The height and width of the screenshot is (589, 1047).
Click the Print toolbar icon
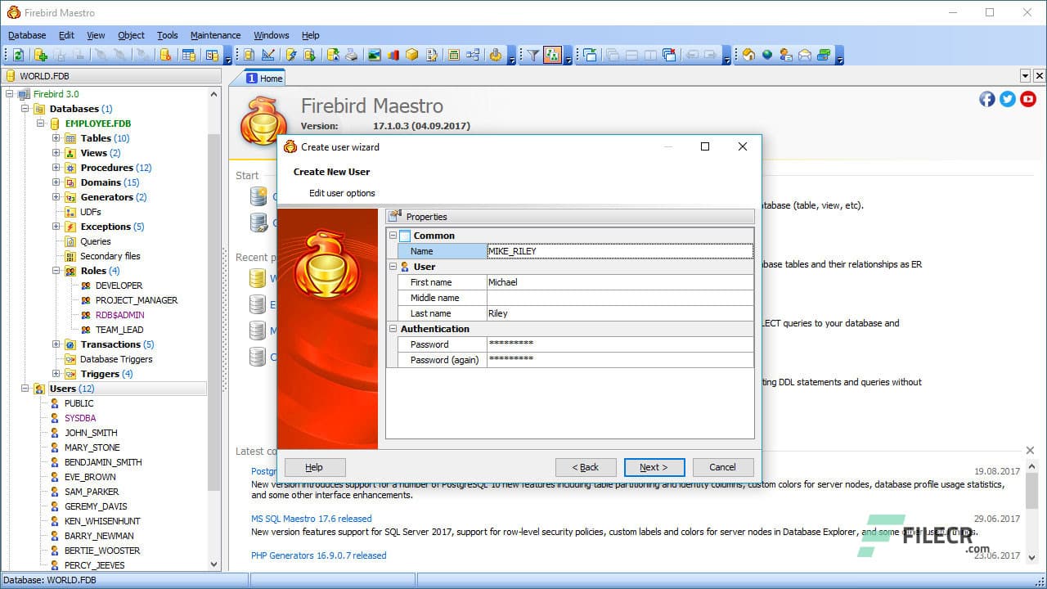[x=351, y=55]
